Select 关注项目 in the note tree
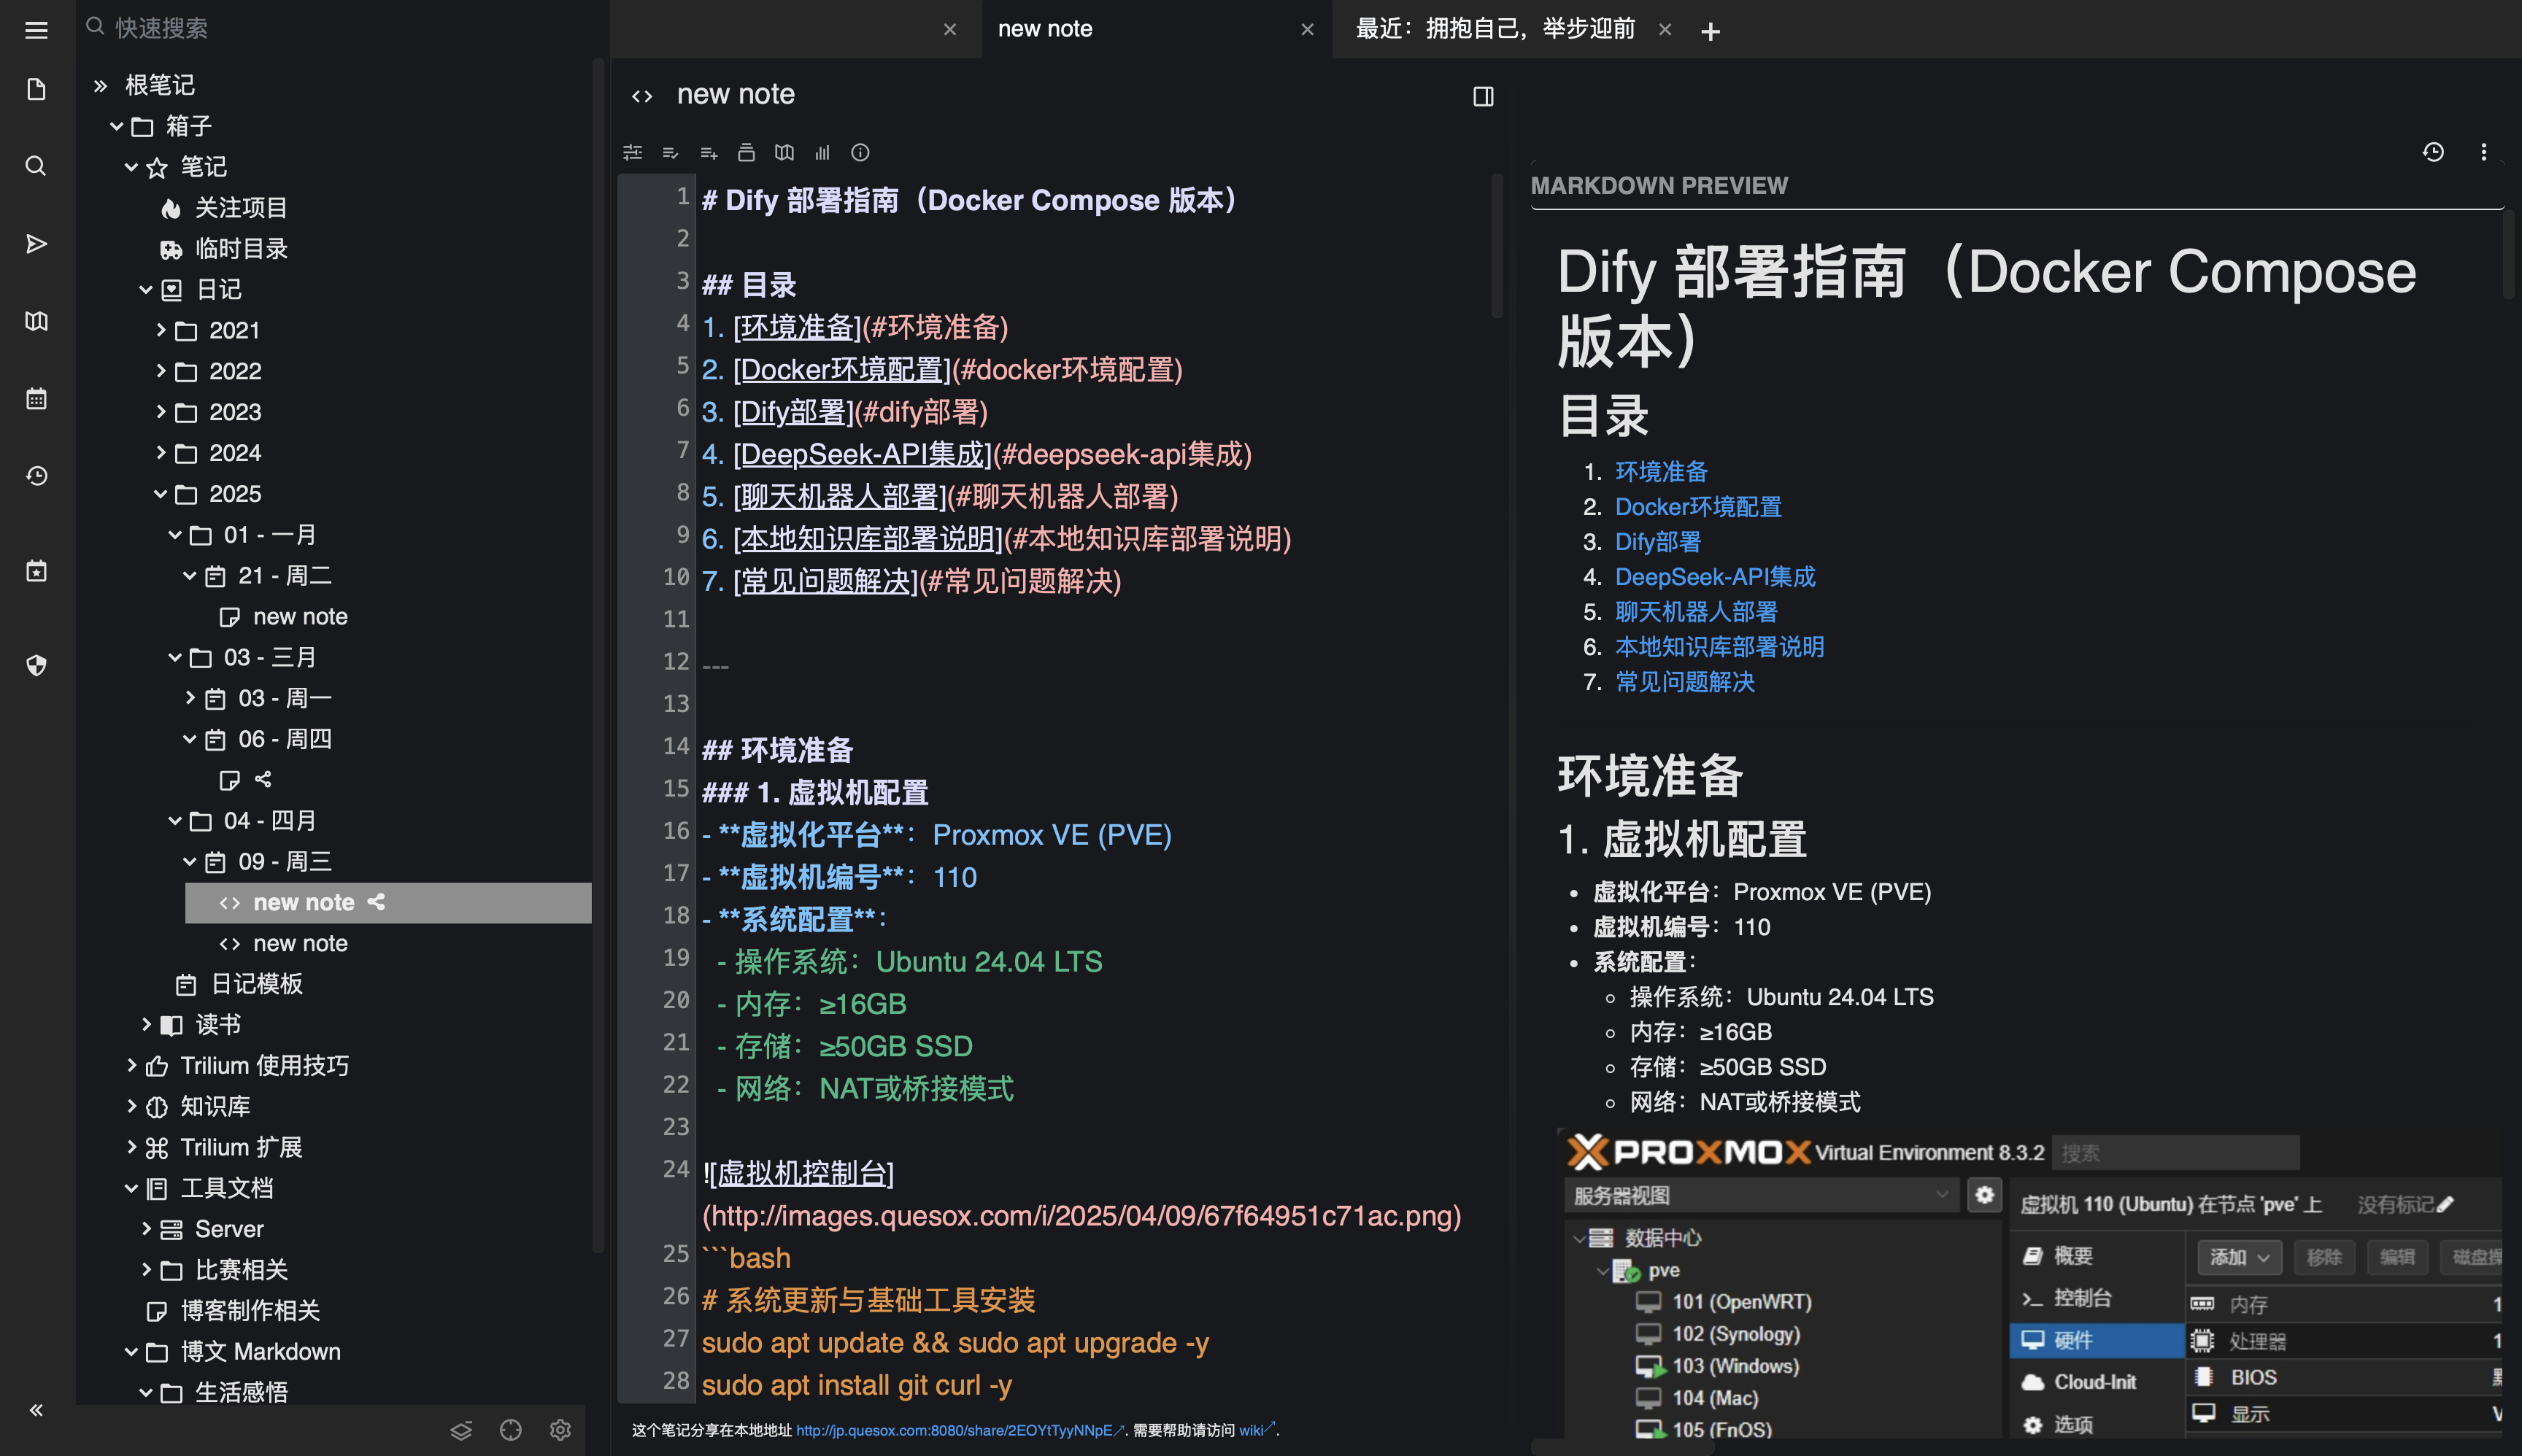The height and width of the screenshot is (1456, 2522). (x=240, y=208)
